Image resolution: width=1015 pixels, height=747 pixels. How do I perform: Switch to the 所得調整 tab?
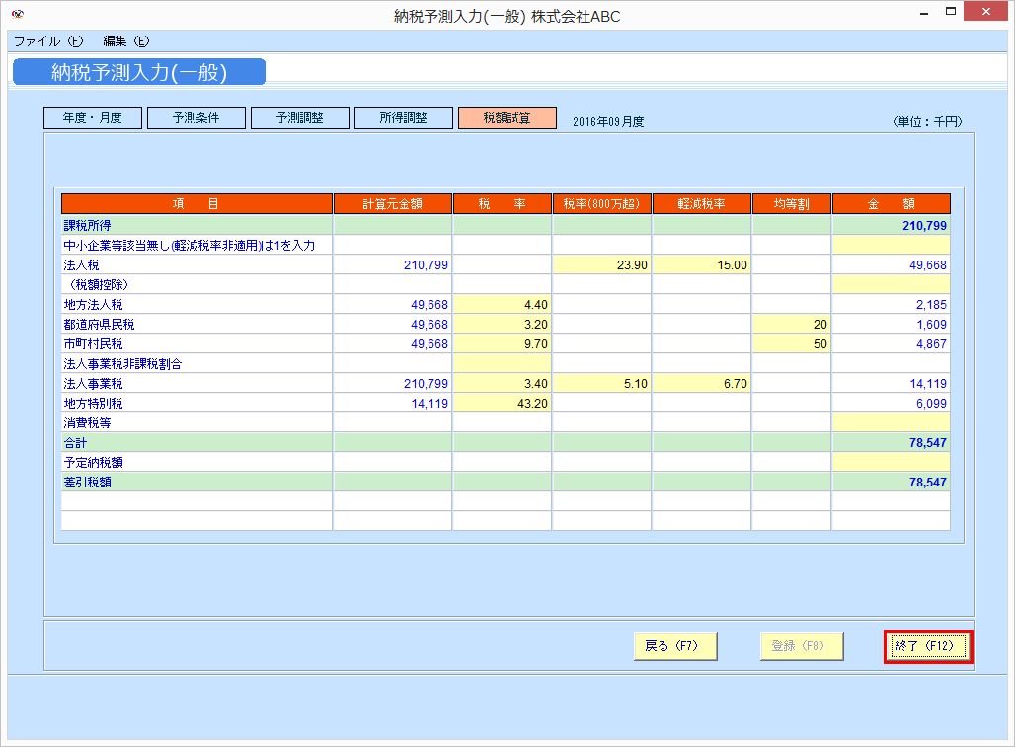403,117
